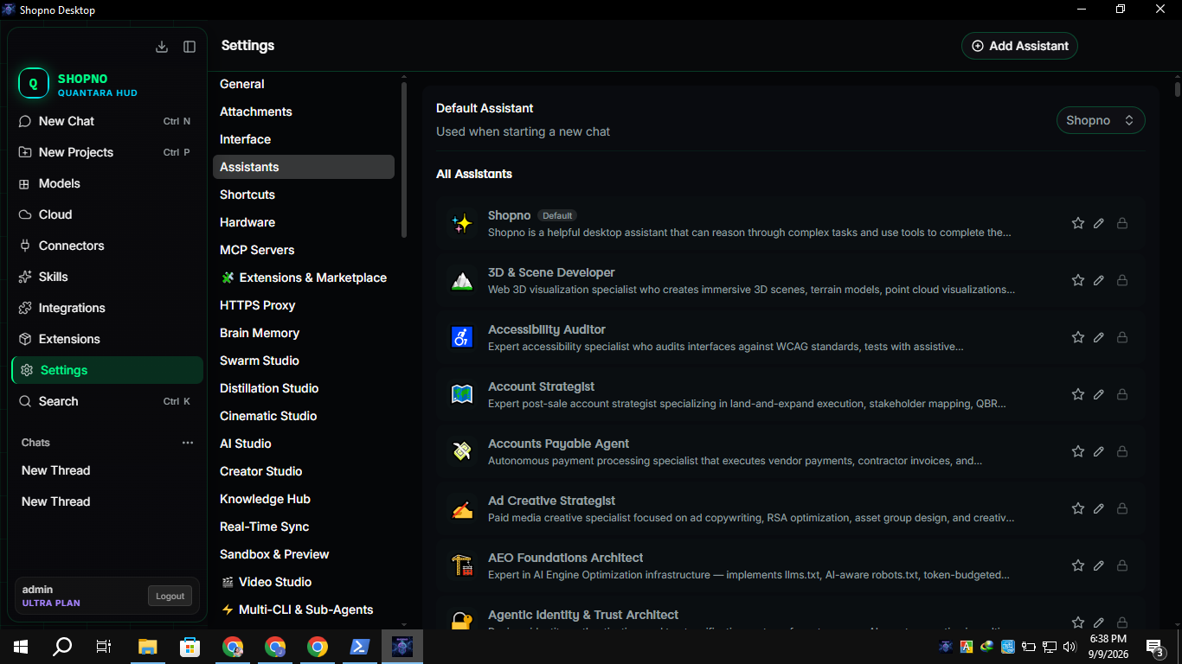Open Integrations from the sidebar

[107, 308]
